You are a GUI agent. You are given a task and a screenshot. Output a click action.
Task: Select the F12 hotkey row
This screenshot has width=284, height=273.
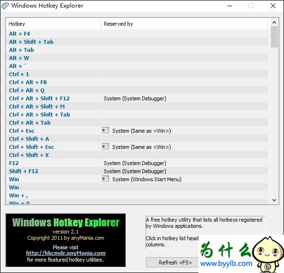137,163
